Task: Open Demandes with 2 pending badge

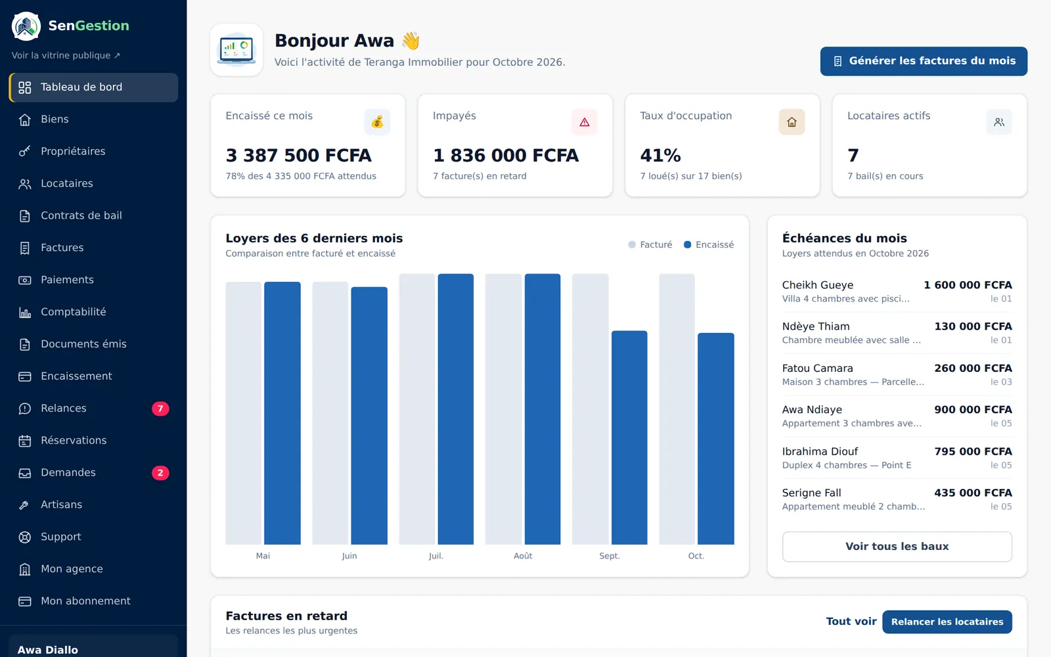Action: 93,473
